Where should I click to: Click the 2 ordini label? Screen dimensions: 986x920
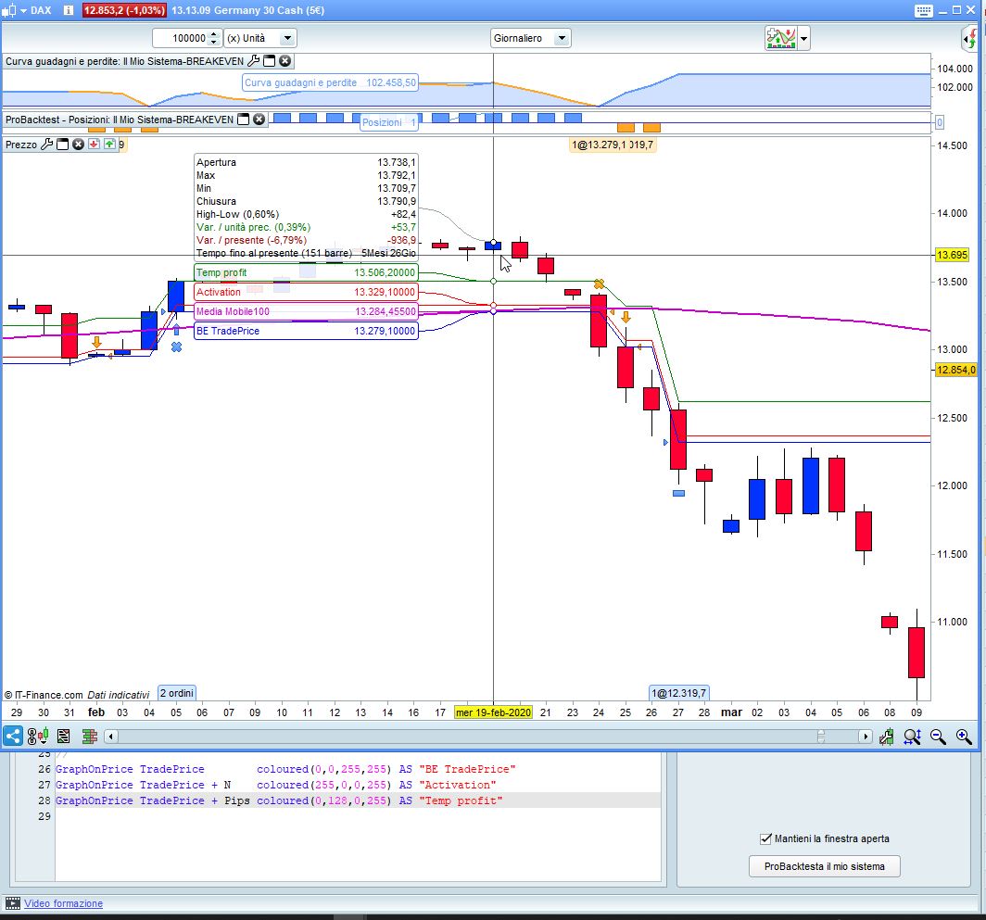tap(177, 693)
